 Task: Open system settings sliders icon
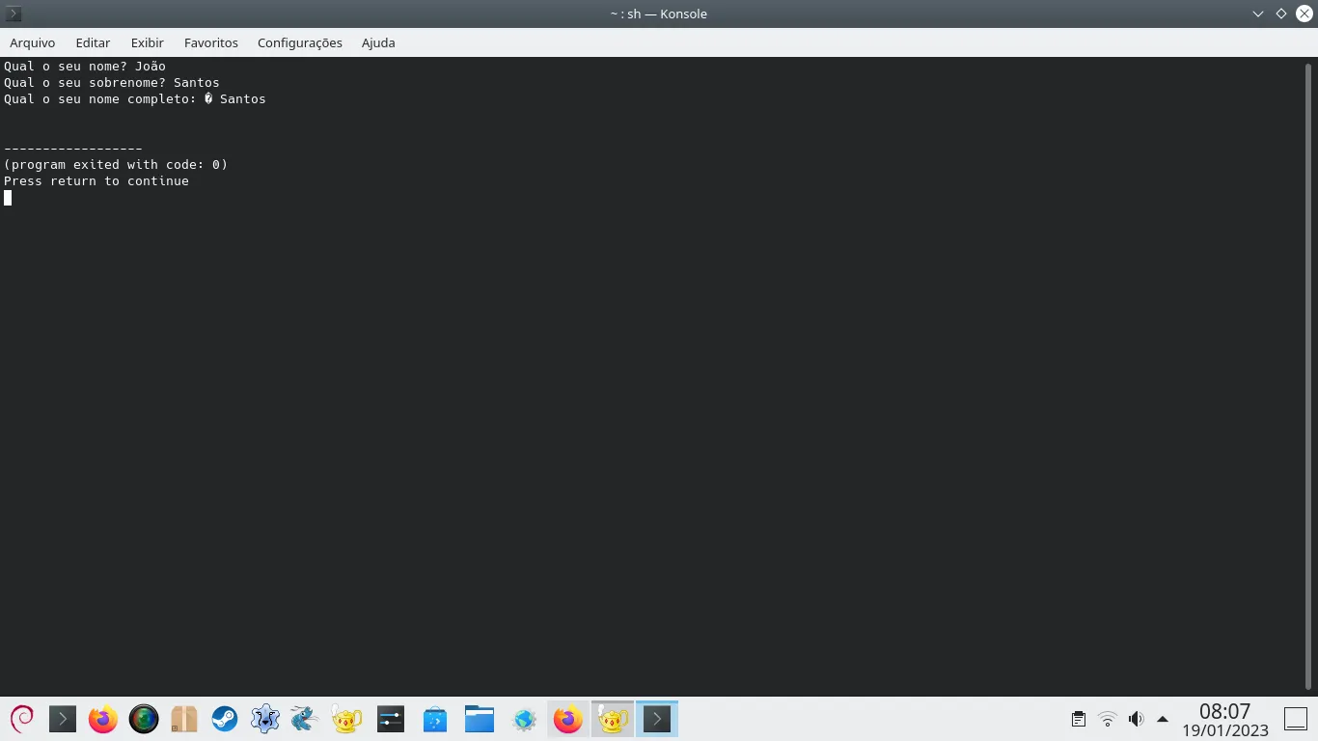tap(391, 719)
